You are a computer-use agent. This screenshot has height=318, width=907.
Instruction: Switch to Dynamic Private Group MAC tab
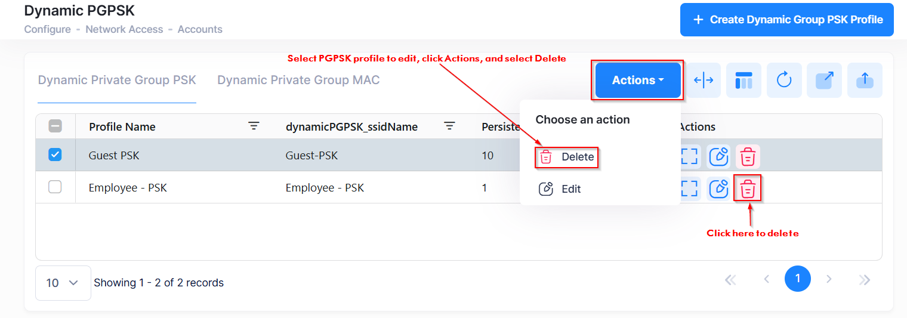click(x=298, y=80)
